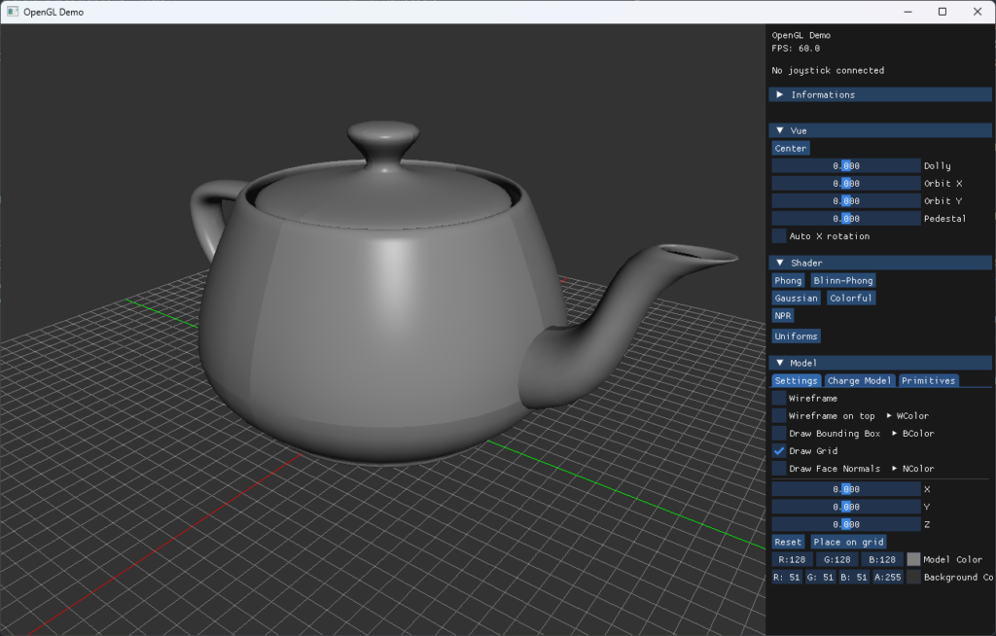The height and width of the screenshot is (636, 996).
Task: Click the model X position slider
Action: tap(846, 489)
